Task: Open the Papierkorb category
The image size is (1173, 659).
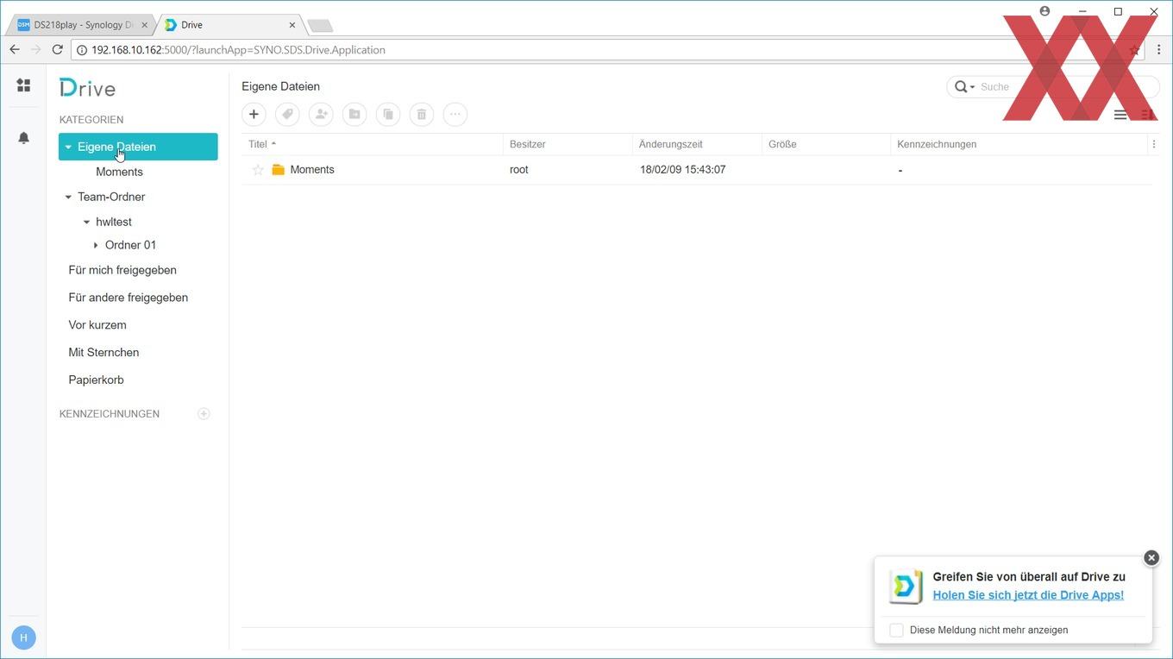Action: pyautogui.click(x=96, y=380)
